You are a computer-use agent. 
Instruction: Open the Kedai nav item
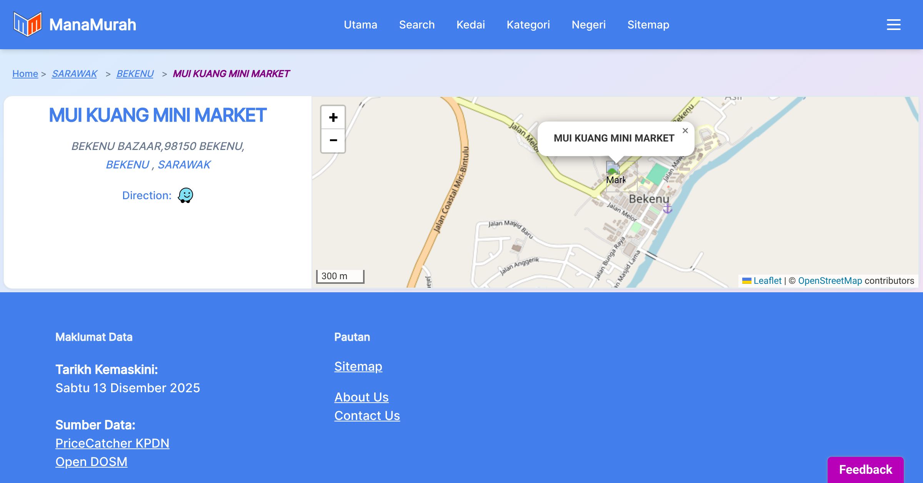(x=470, y=25)
